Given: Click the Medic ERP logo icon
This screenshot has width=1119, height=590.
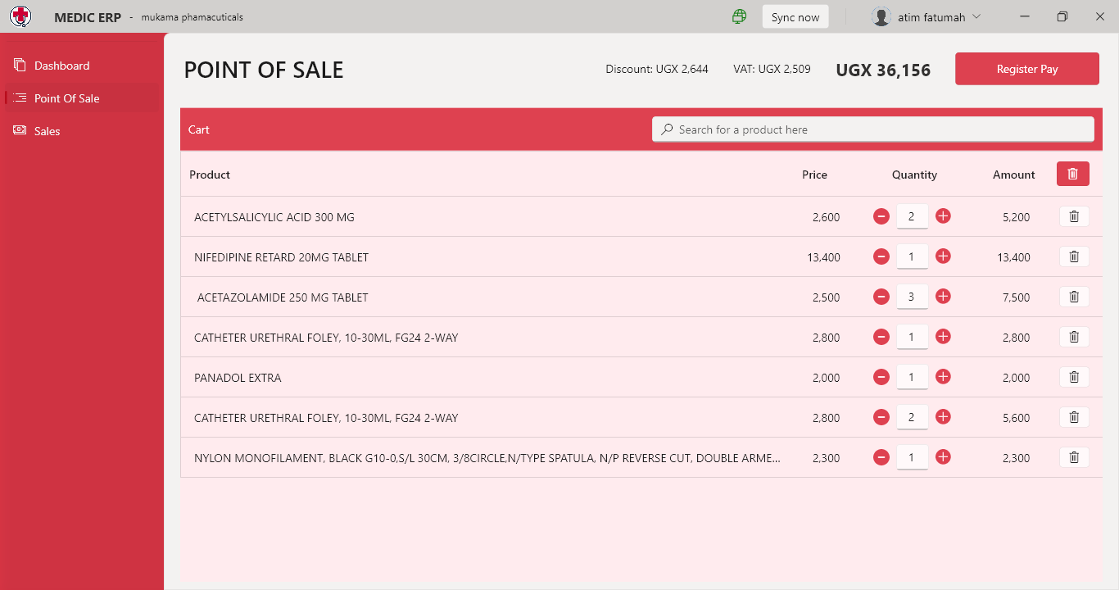Looking at the screenshot, I should (20, 16).
